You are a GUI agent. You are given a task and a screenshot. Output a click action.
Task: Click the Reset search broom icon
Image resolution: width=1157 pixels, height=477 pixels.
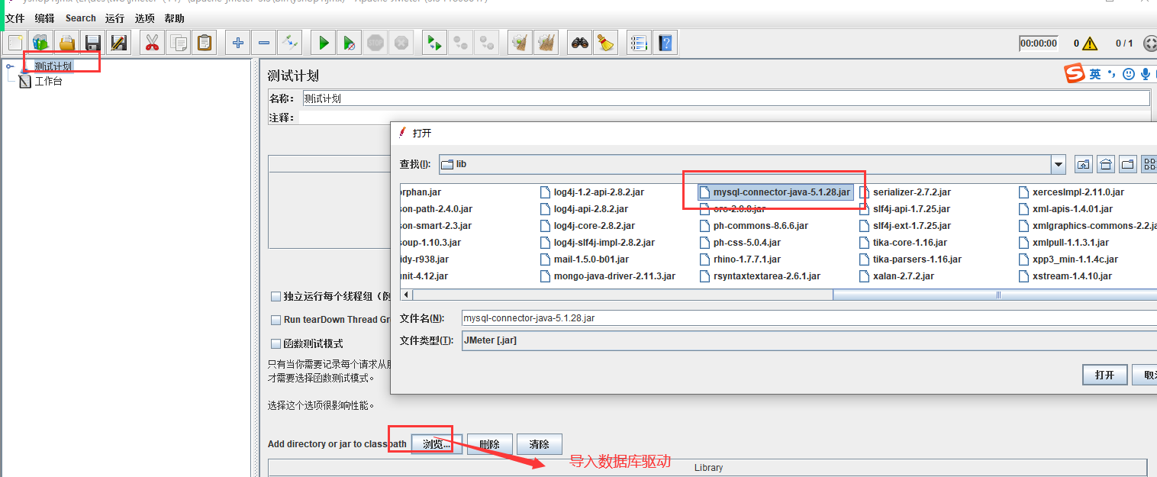click(606, 43)
